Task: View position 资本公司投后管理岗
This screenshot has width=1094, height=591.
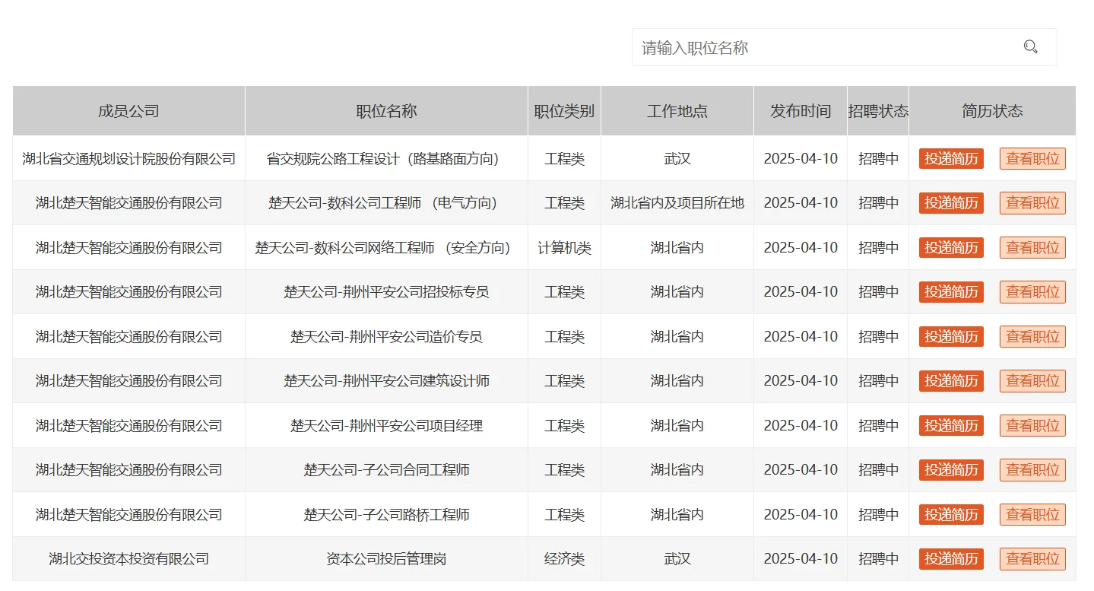Action: [x=1032, y=559]
